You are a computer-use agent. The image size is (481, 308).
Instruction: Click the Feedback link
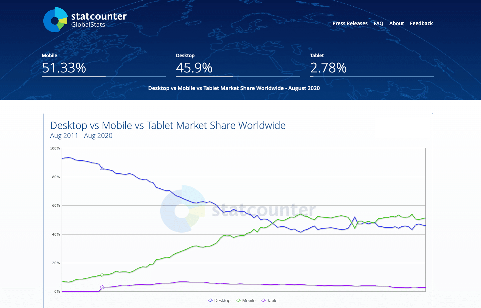point(421,23)
